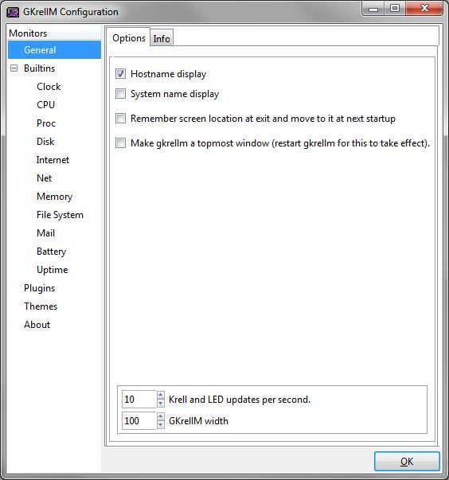Enable Remember screen location at exit
This screenshot has width=449, height=480.
tap(120, 118)
